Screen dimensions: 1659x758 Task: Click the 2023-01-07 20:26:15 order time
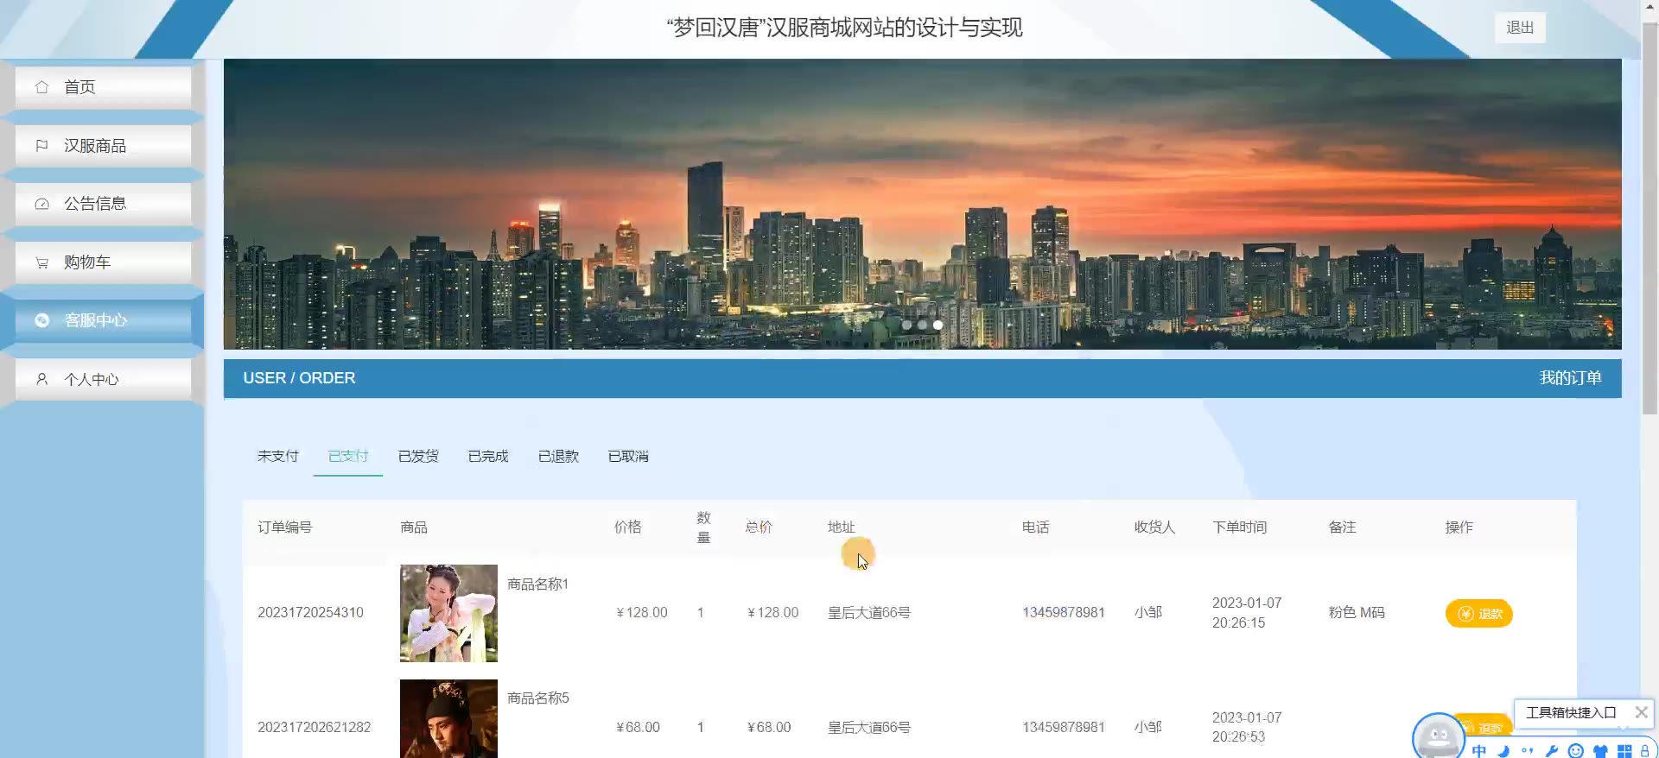[x=1247, y=613]
